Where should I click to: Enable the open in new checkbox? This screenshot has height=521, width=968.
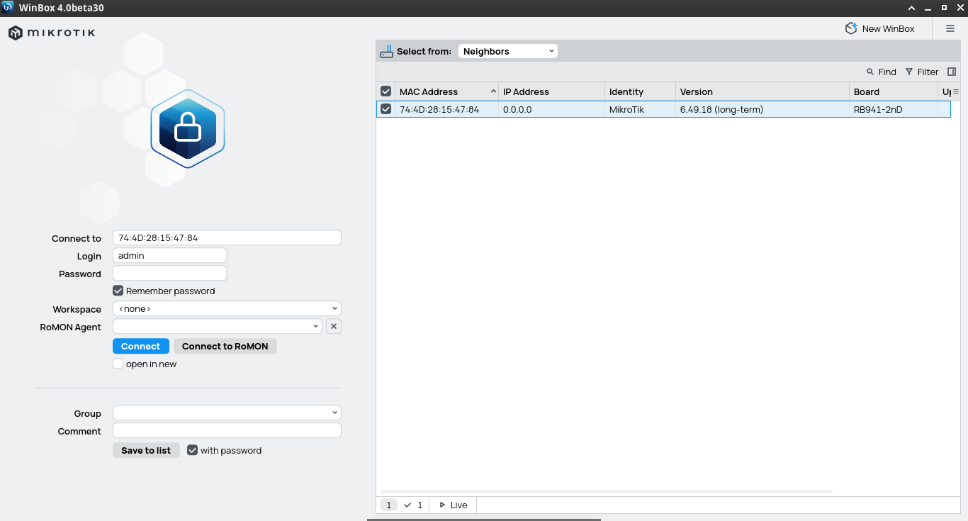118,364
